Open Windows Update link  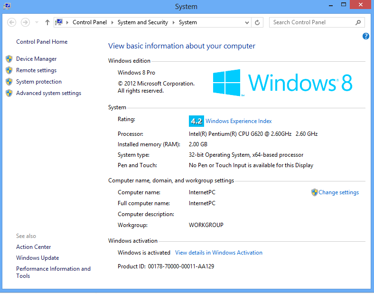[x=37, y=258]
